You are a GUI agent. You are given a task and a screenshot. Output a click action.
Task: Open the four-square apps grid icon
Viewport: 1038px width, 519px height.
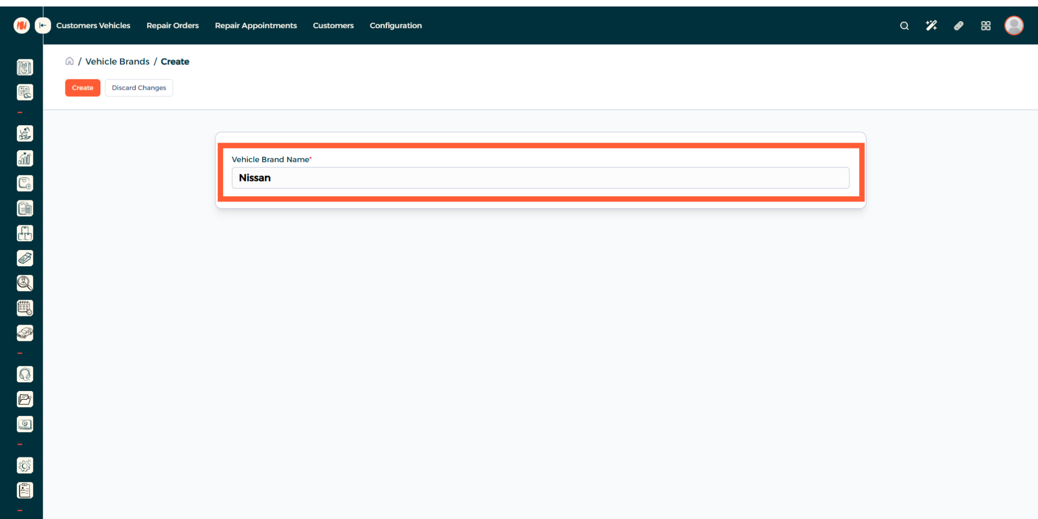pos(986,26)
